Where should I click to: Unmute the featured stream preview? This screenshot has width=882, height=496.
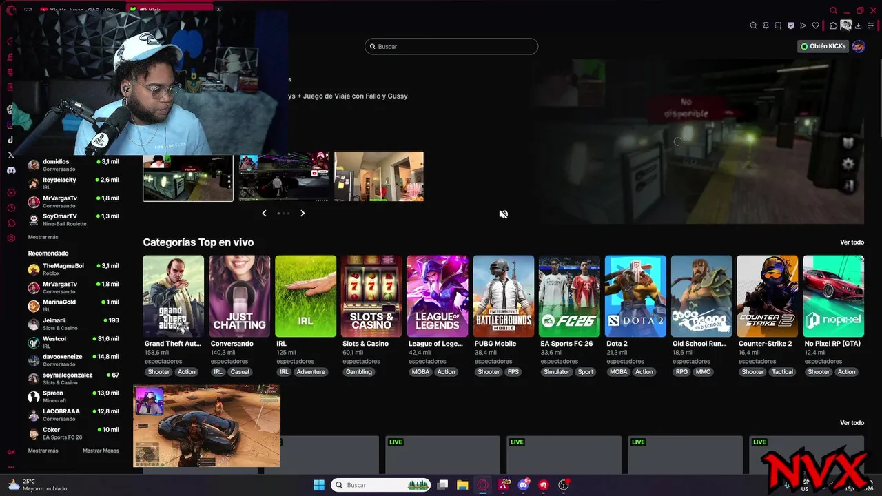coord(504,214)
